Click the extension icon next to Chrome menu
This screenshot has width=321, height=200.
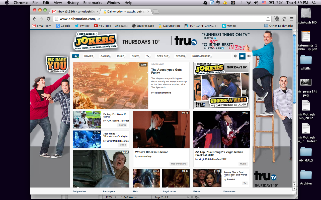pyautogui.click(x=284, y=19)
